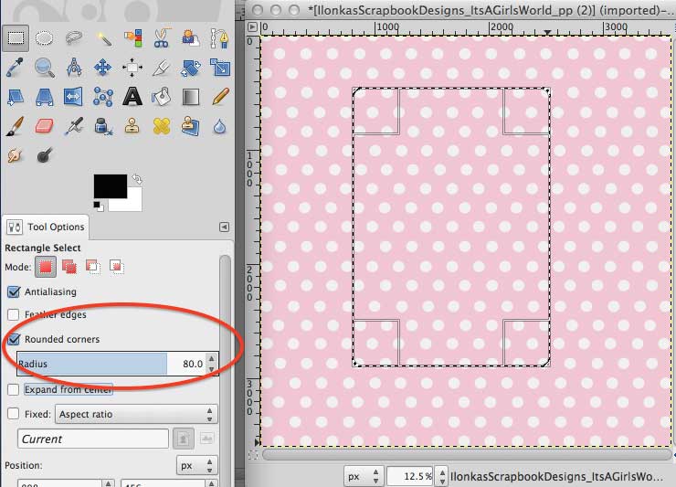Select the Blur/Sharpen droplet tool
Screen dimensions: 676x487
pos(220,127)
